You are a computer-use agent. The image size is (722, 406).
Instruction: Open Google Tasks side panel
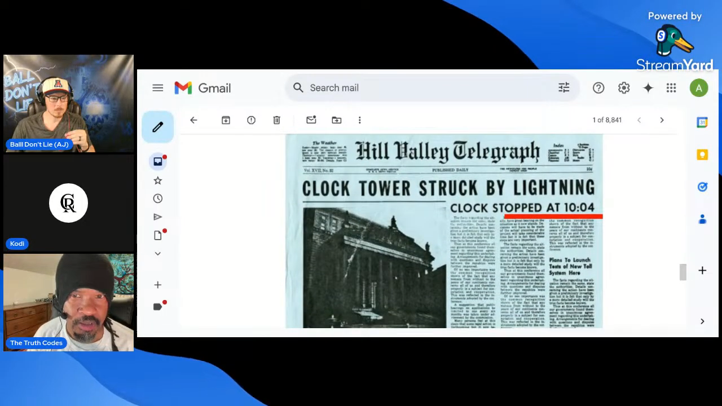coord(702,187)
